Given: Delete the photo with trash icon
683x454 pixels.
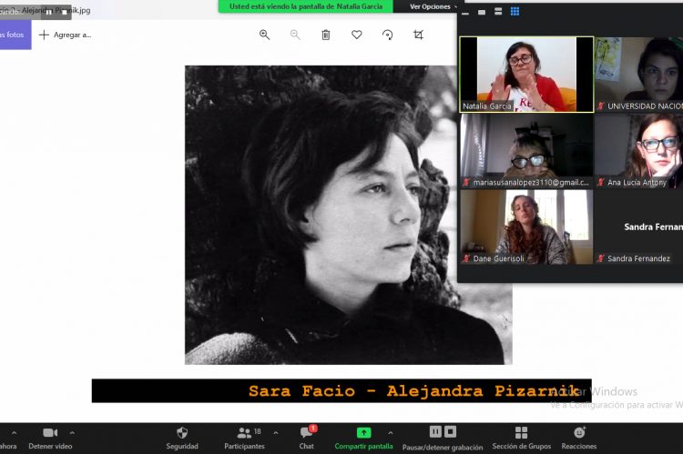Looking at the screenshot, I should 325,35.
